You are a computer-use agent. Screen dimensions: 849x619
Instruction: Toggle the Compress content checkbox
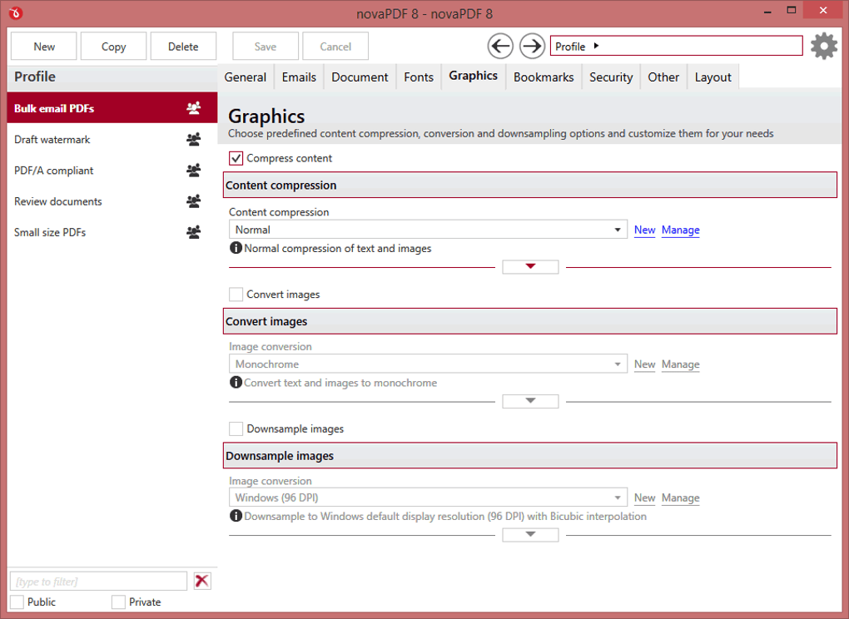coord(236,158)
